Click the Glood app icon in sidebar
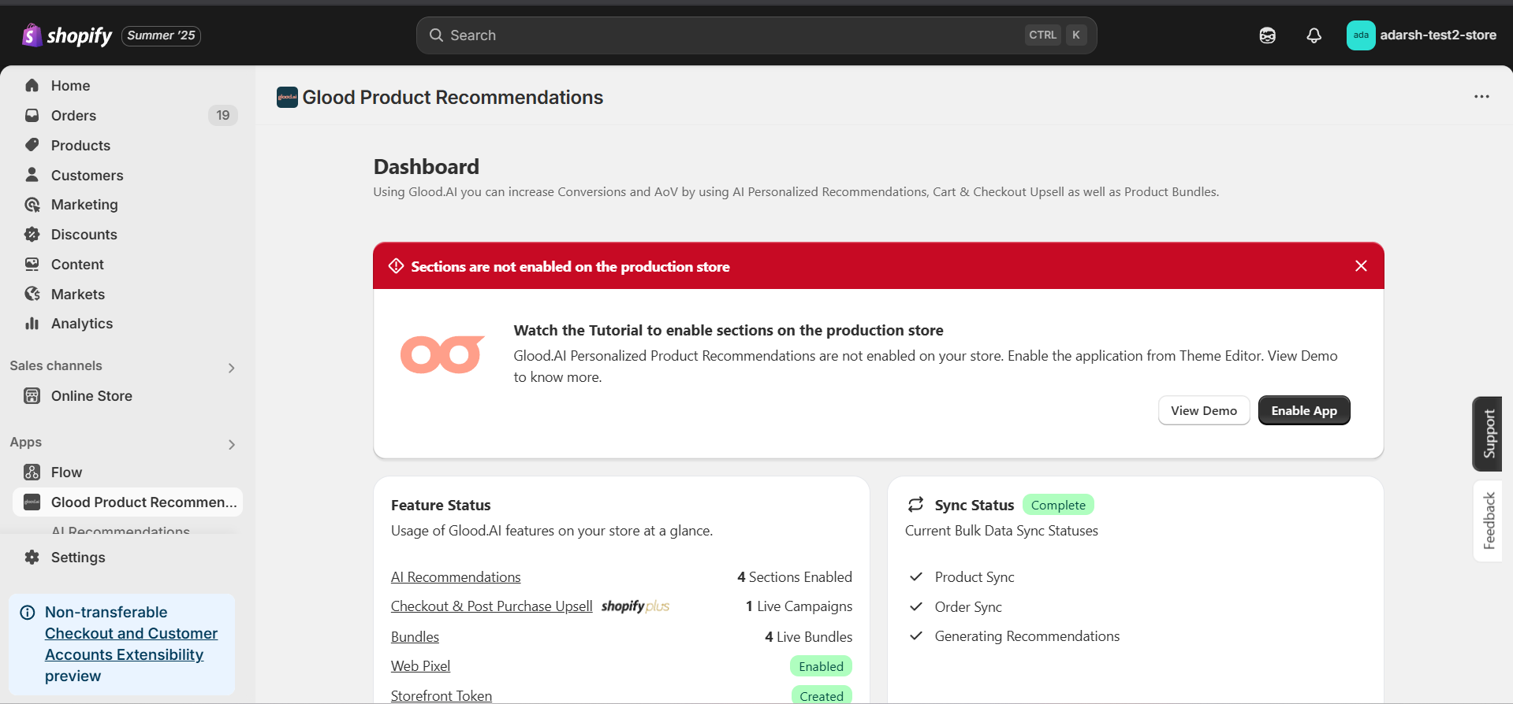Viewport: 1513px width, 704px height. (32, 502)
